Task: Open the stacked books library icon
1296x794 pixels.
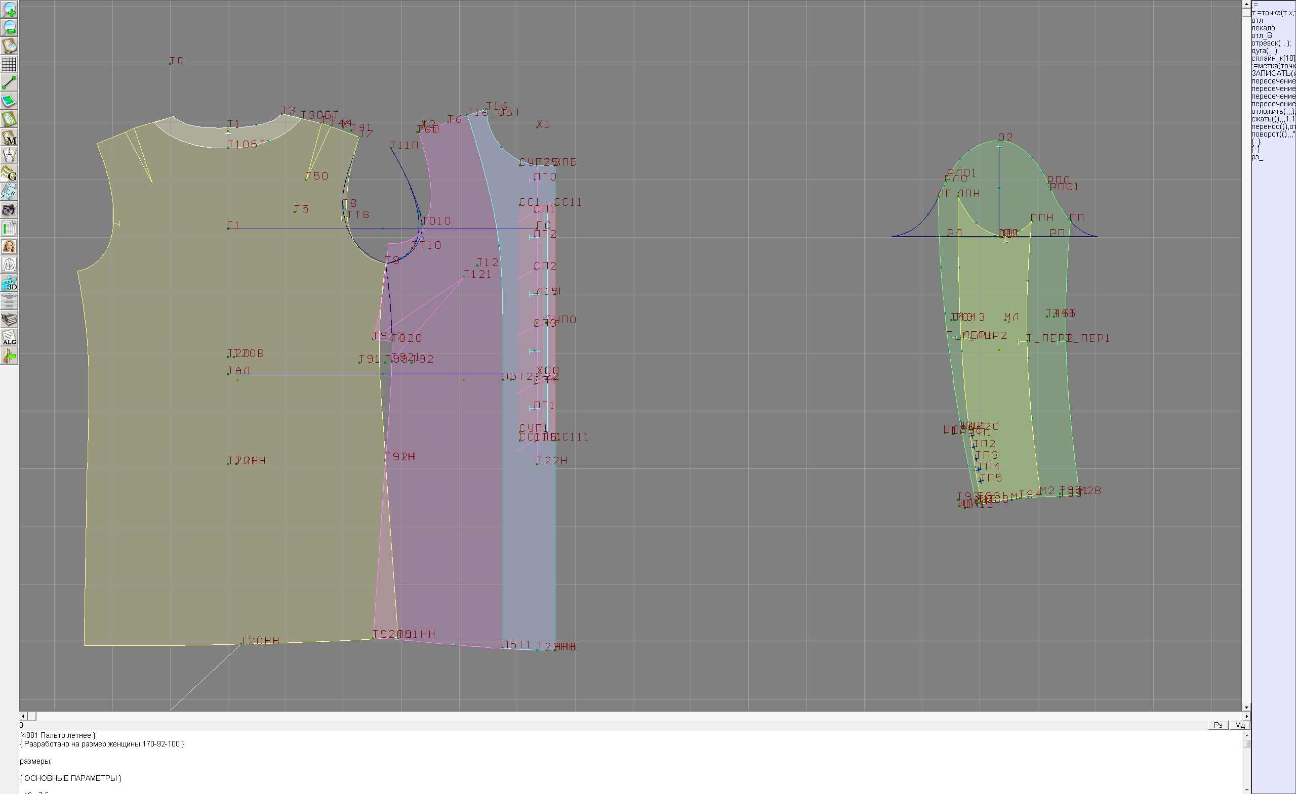Action: point(9,320)
